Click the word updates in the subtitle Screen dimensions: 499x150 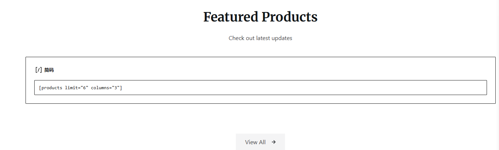(x=282, y=38)
